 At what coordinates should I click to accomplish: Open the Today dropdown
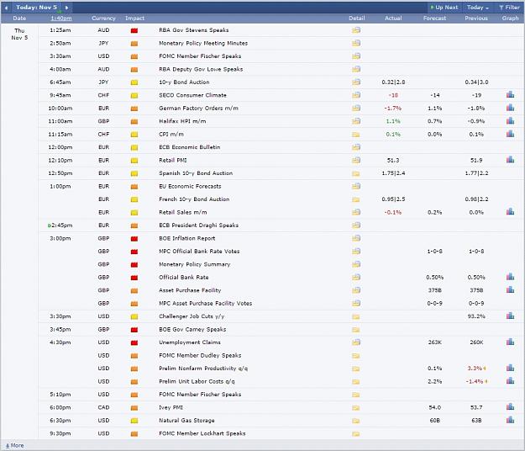pyautogui.click(x=478, y=8)
